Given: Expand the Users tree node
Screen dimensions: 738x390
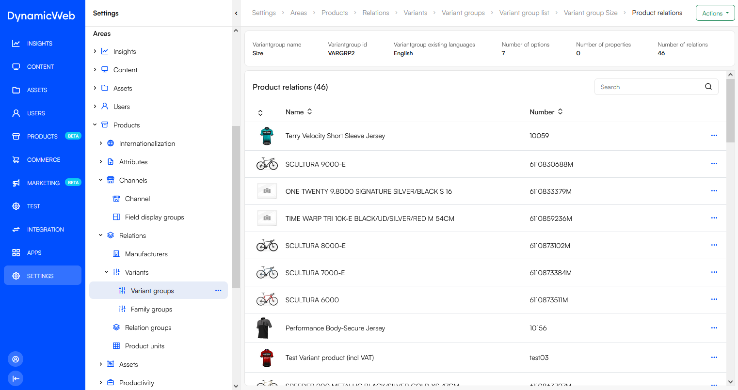Looking at the screenshot, I should 95,107.
